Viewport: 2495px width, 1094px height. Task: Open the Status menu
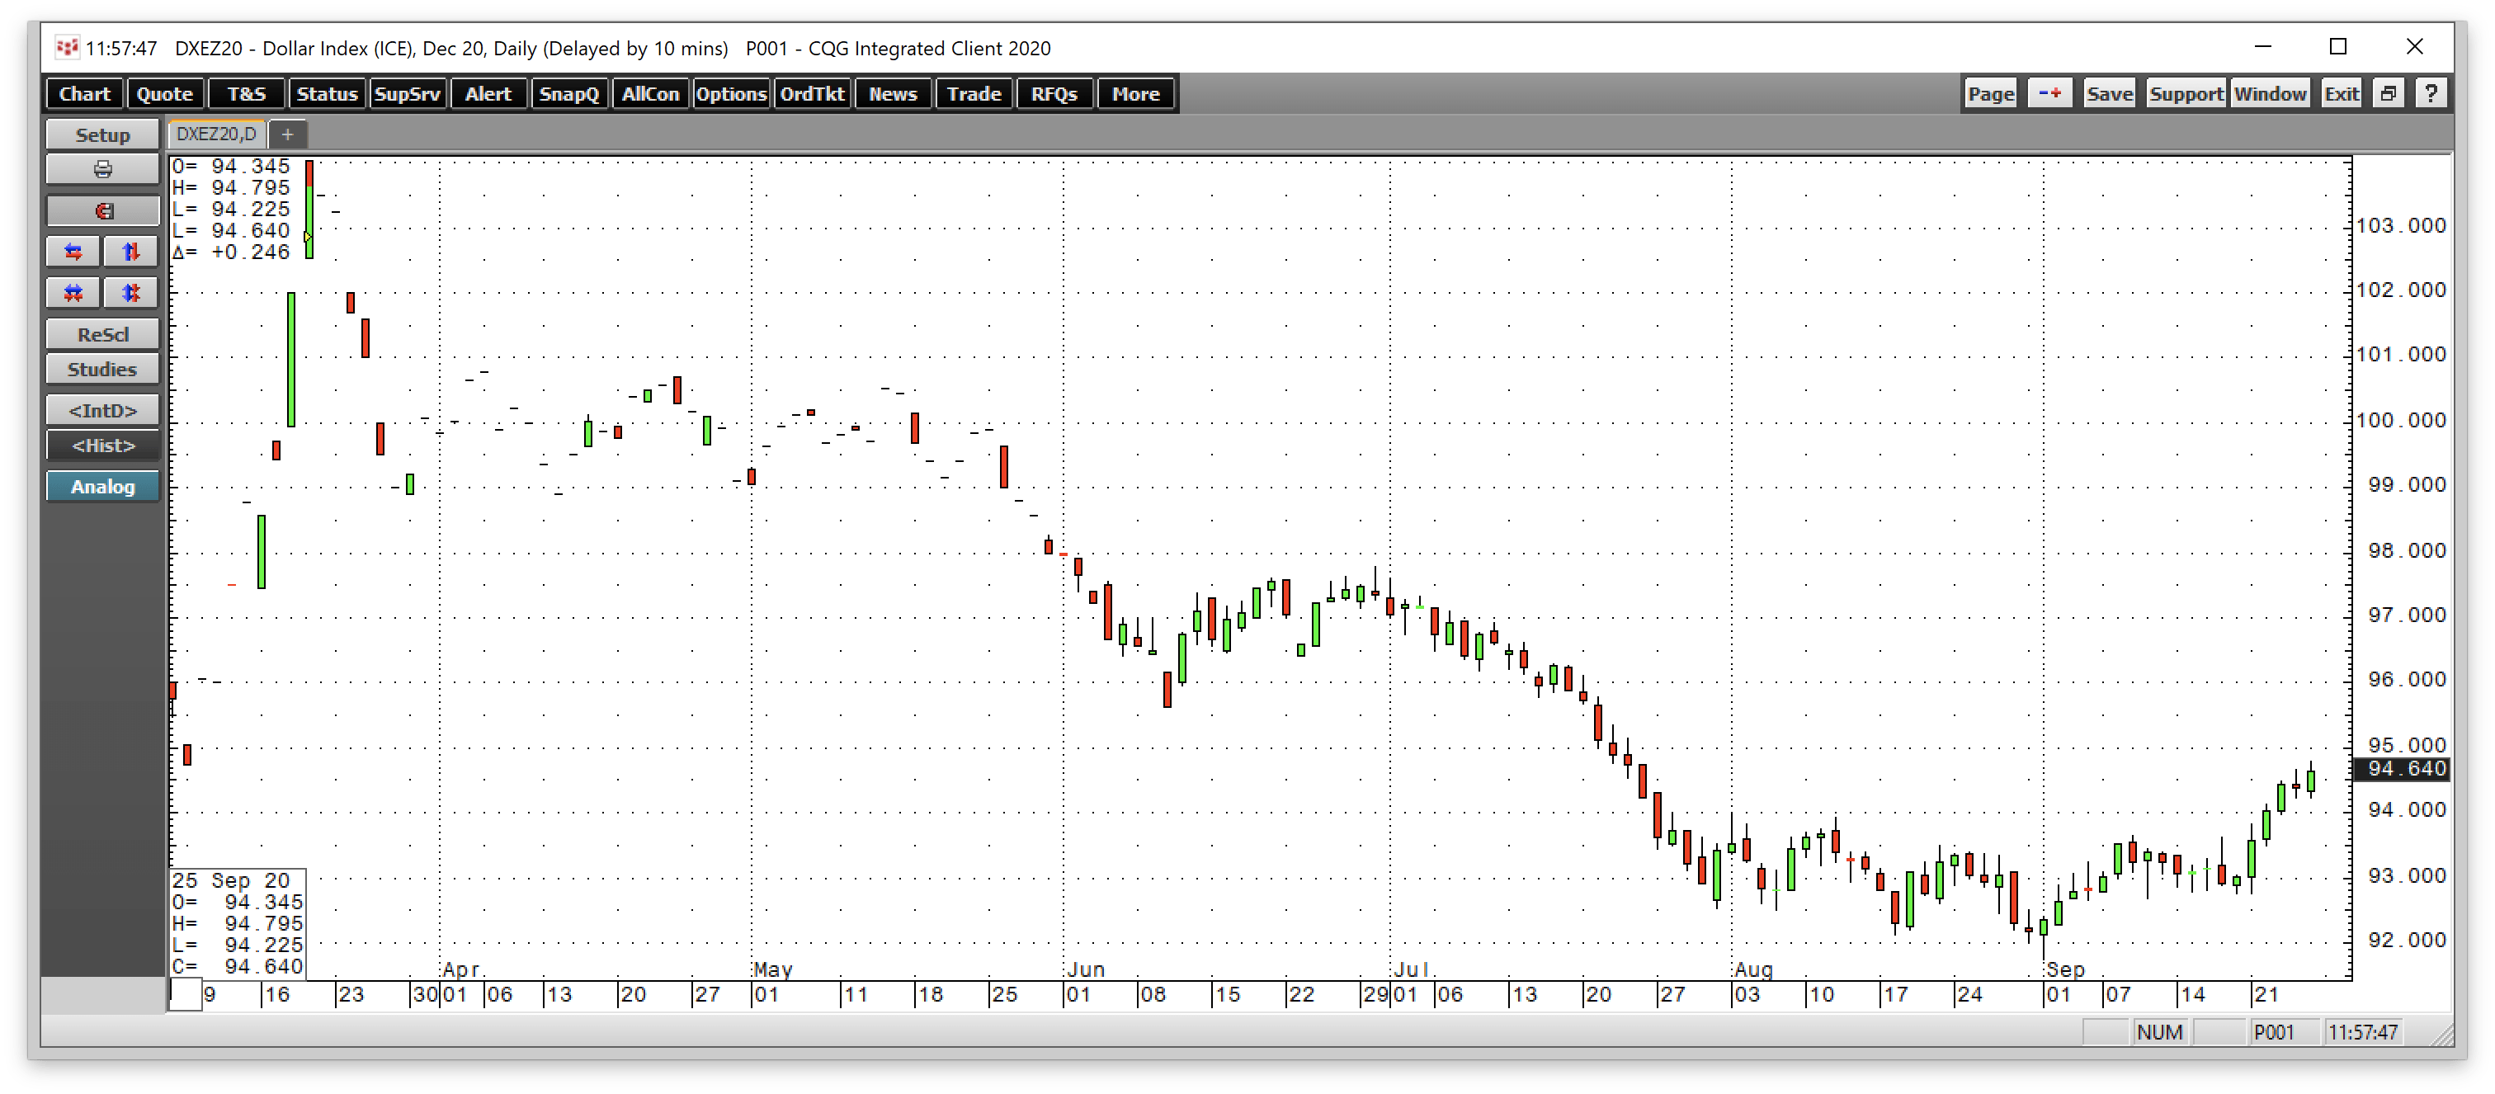(327, 94)
